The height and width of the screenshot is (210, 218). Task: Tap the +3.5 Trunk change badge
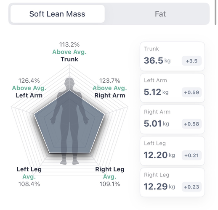[191, 61]
